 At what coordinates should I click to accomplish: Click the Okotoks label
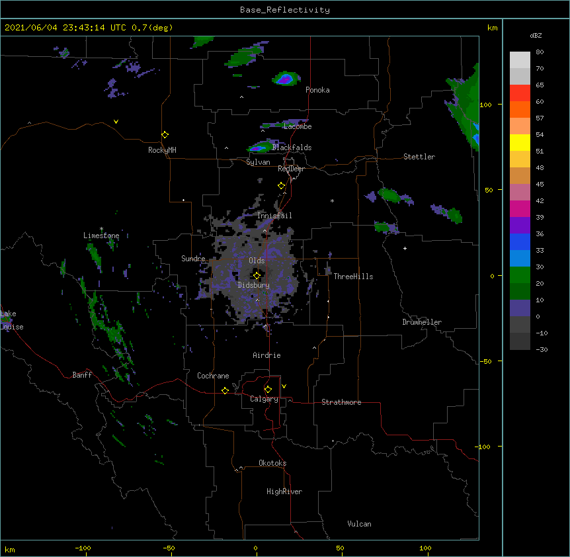272,463
